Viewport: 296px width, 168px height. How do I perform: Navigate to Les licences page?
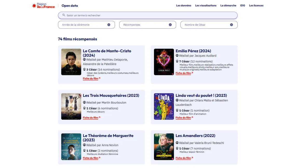pos(256,5)
